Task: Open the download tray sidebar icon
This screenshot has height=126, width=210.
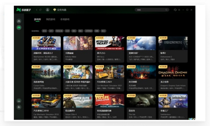Action: pos(19,101)
